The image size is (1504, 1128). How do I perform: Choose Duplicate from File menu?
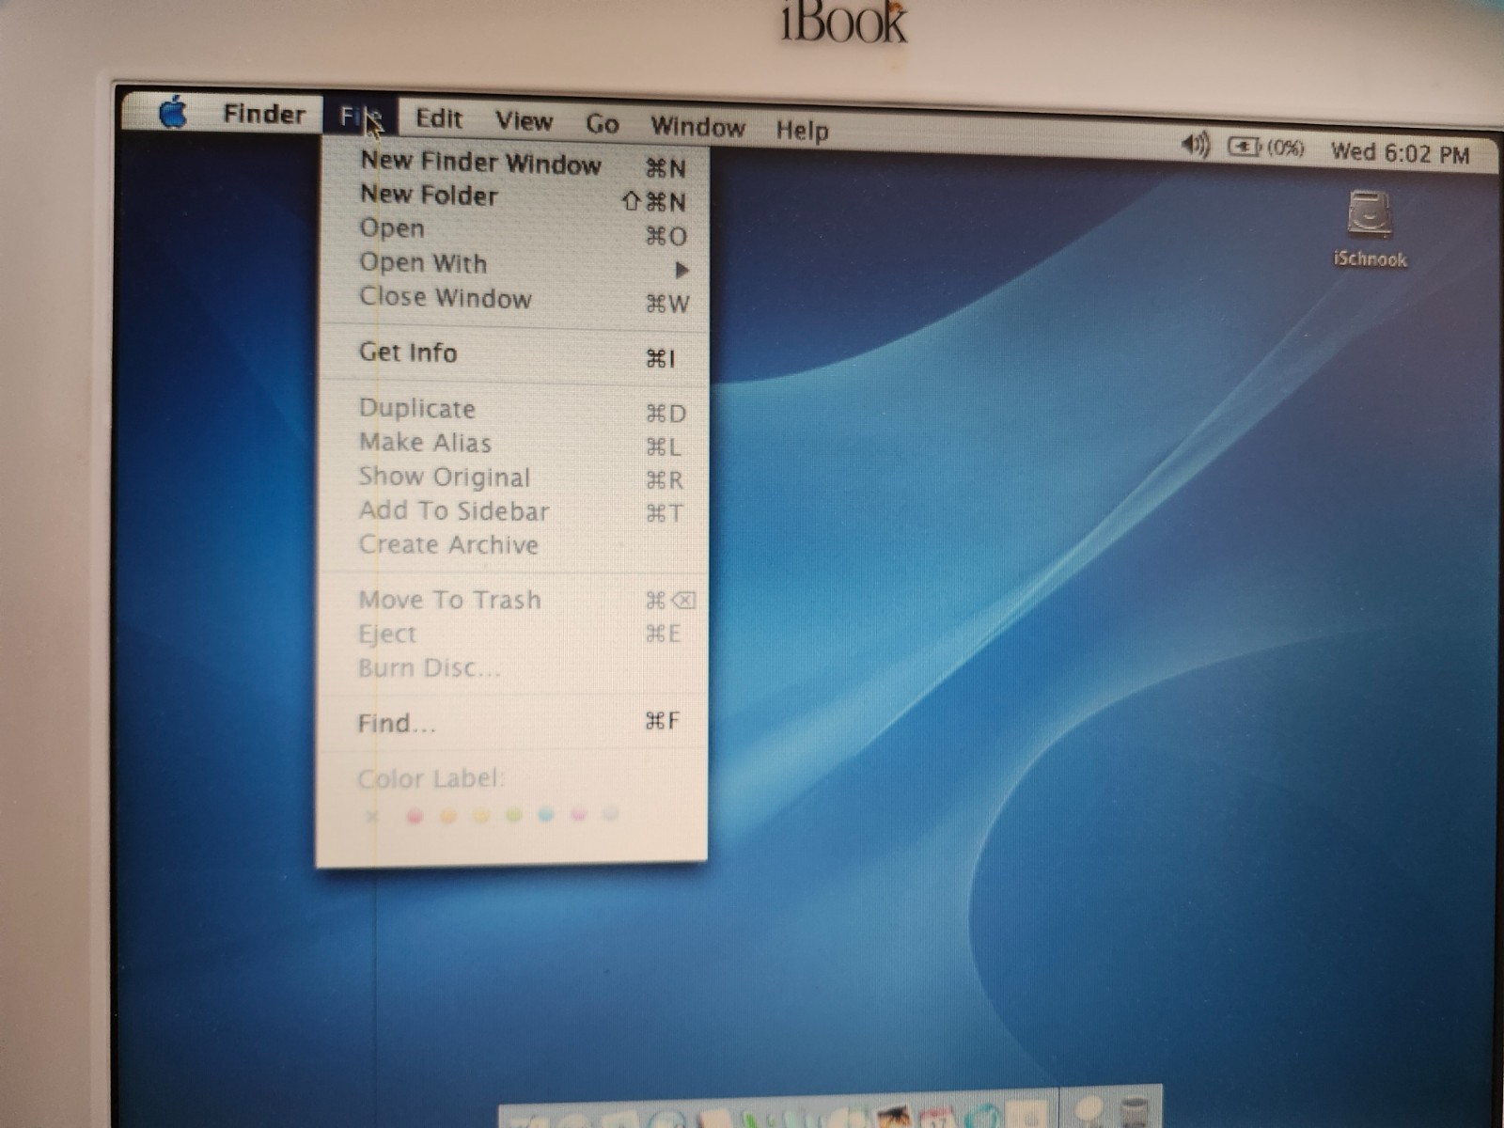tap(513, 410)
